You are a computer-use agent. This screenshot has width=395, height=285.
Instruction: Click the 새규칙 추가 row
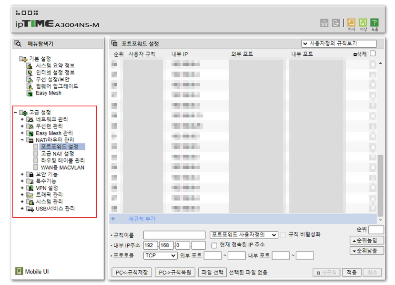coord(243,219)
